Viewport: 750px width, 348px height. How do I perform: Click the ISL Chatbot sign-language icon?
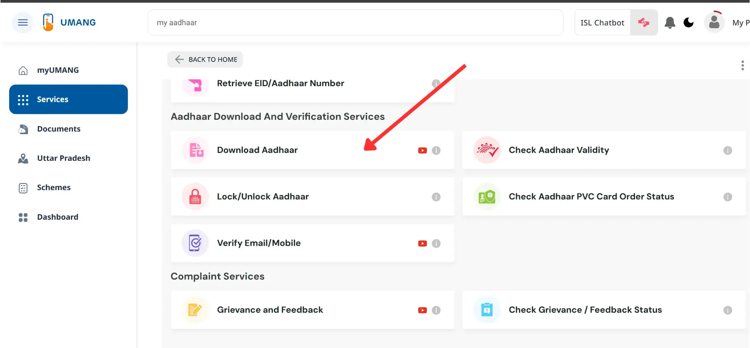pyautogui.click(x=643, y=23)
